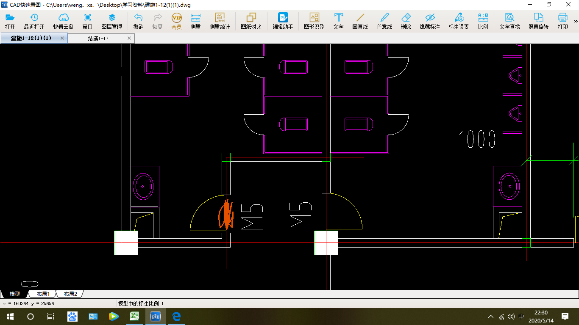The width and height of the screenshot is (579, 325).
Task: Open the Baidu paw taskbar app
Action: [72, 316]
